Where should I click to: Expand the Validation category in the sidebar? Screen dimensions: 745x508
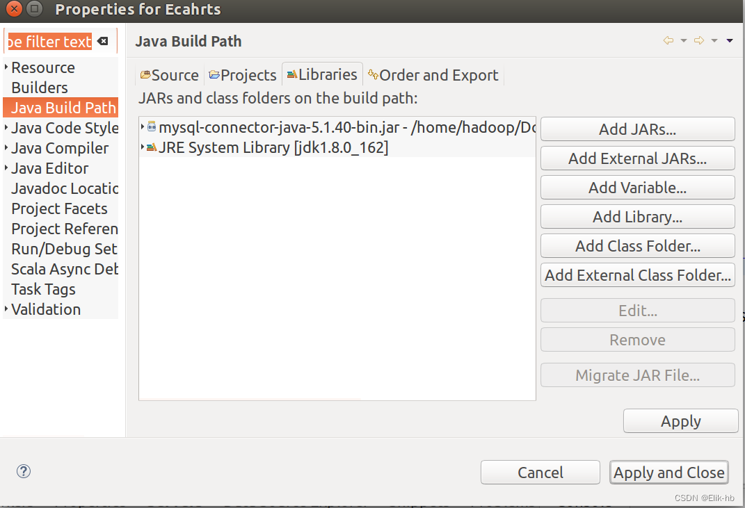[6, 309]
